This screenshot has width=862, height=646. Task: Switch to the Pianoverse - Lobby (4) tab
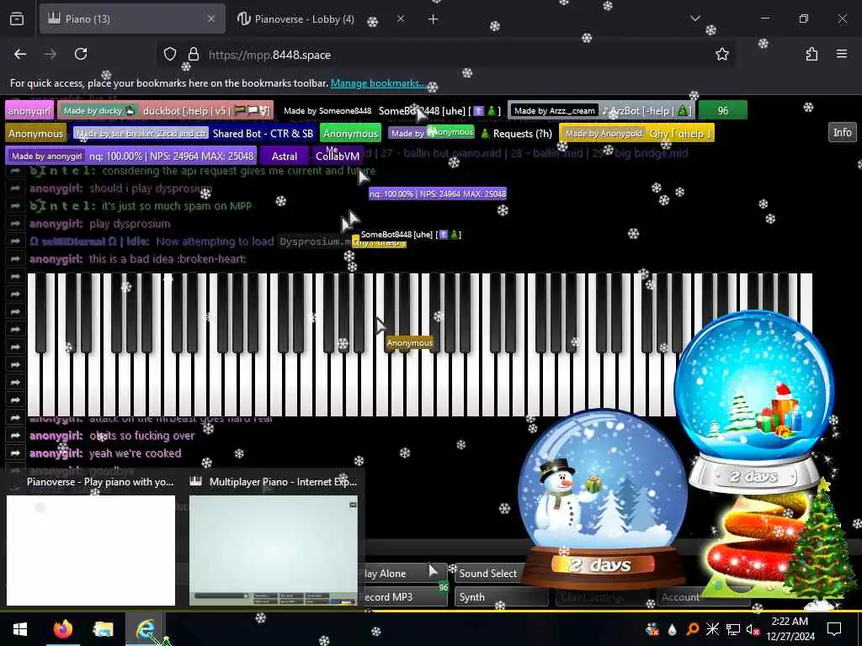(322, 19)
